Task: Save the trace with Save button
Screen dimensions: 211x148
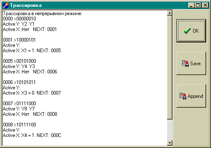Action: (191, 63)
